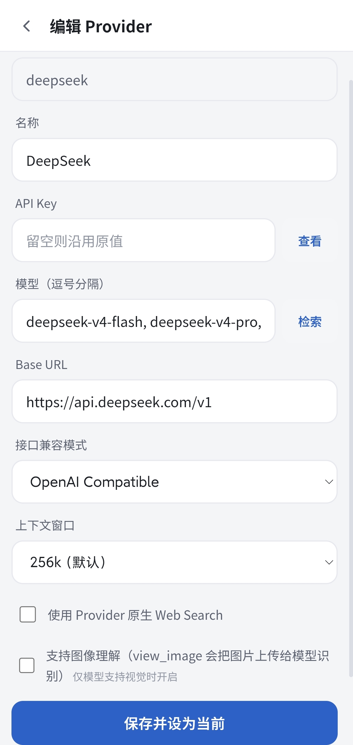Viewport: 353px width, 745px height.
Task: Edit the models list field
Action: (144, 321)
